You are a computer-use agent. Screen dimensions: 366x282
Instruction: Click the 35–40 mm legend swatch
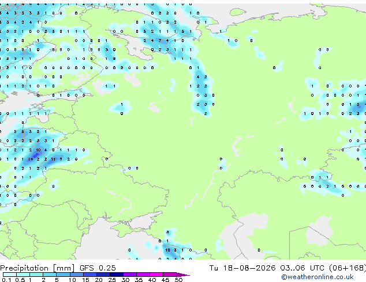coord(143,275)
